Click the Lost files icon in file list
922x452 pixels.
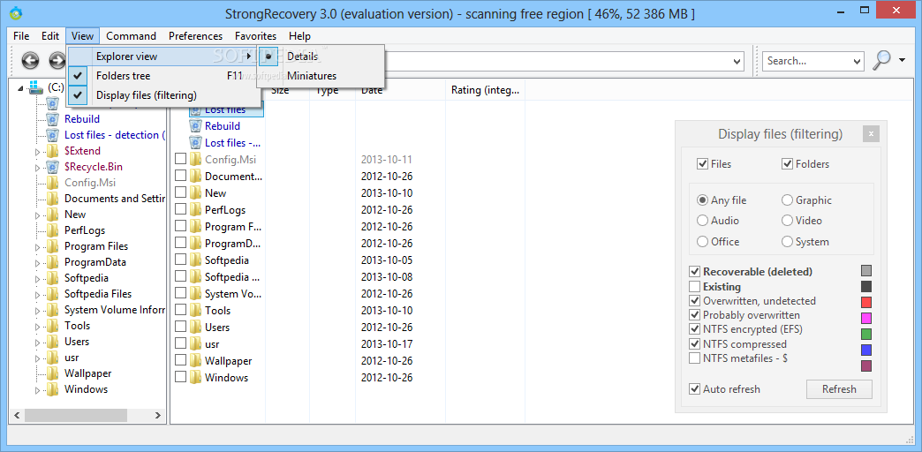click(196, 109)
